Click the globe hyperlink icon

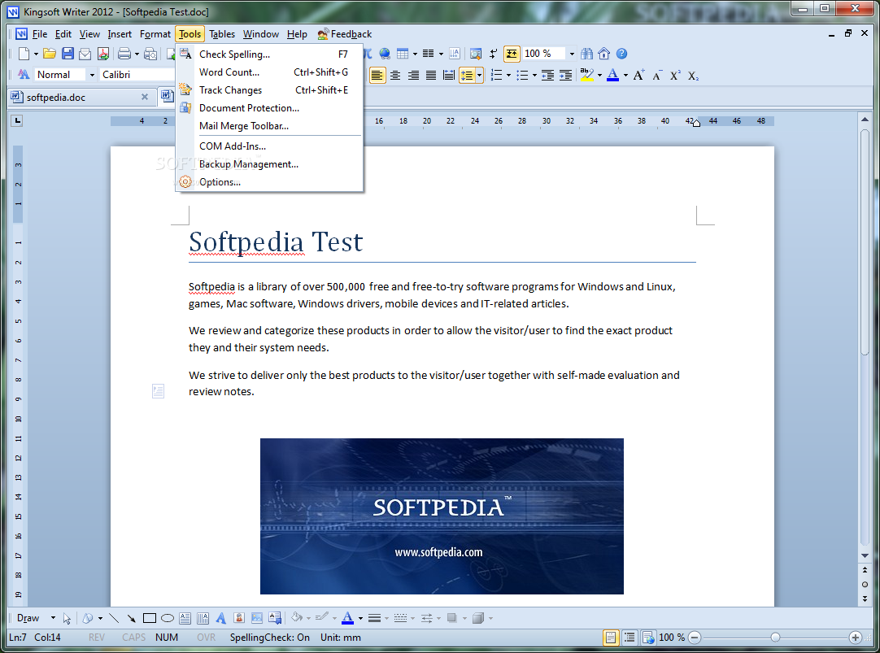[385, 54]
